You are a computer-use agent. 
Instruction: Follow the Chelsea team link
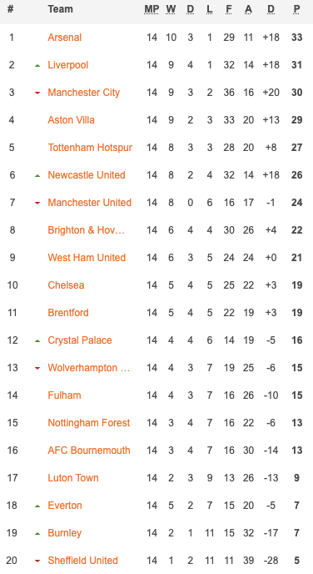click(x=66, y=285)
